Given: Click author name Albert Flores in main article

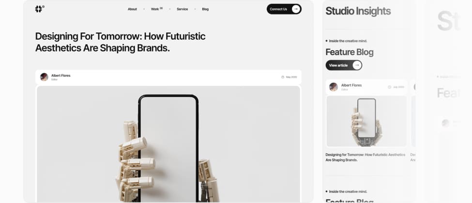Looking at the screenshot, I should point(61,75).
